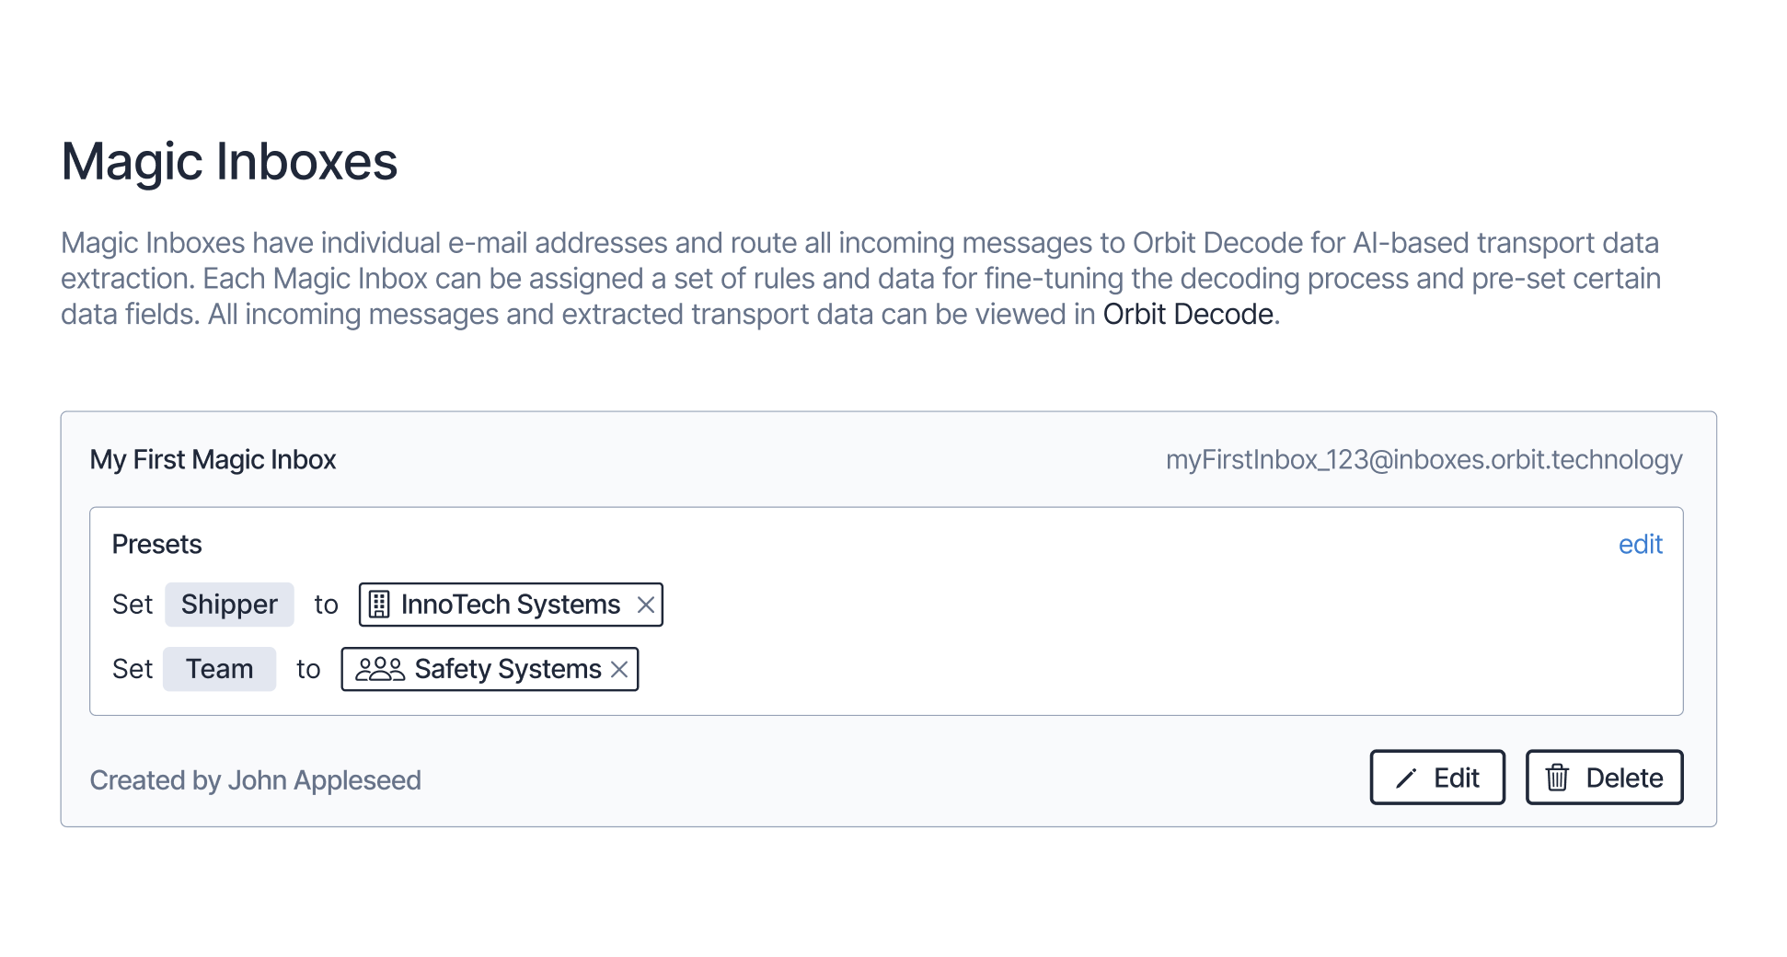Click the Magic Inboxes description paragraph
Viewport: 1787px width, 957px height.
point(860,279)
